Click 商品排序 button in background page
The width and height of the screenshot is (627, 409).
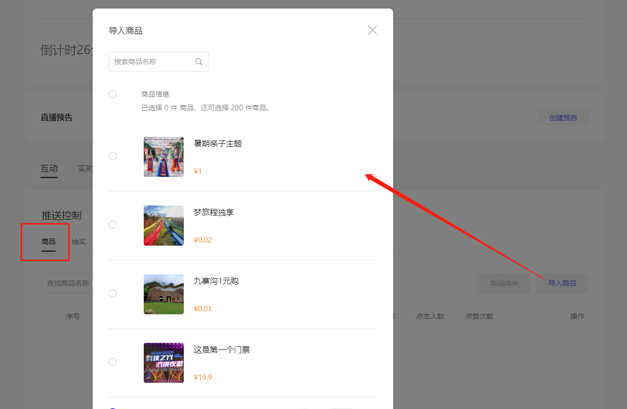point(504,283)
